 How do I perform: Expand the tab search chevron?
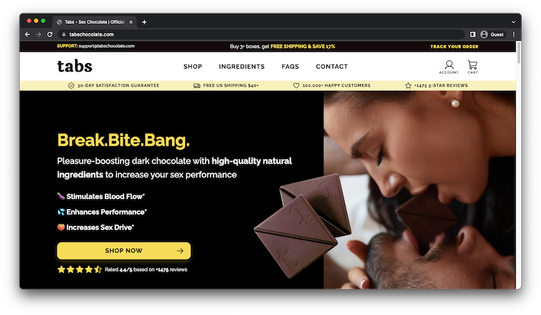click(x=514, y=22)
